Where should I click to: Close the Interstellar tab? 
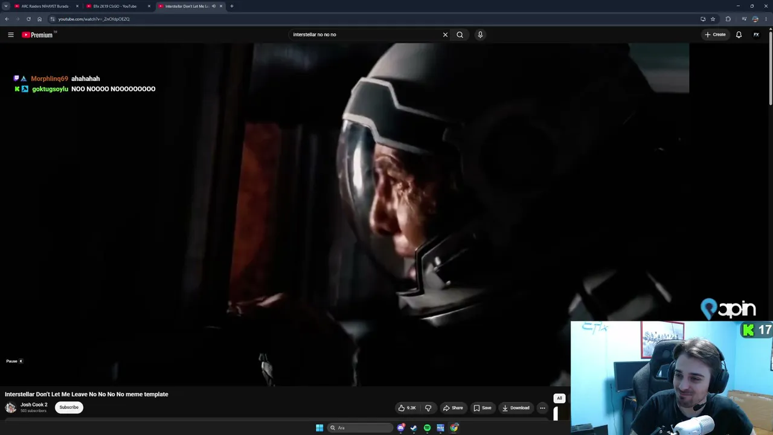tap(221, 6)
